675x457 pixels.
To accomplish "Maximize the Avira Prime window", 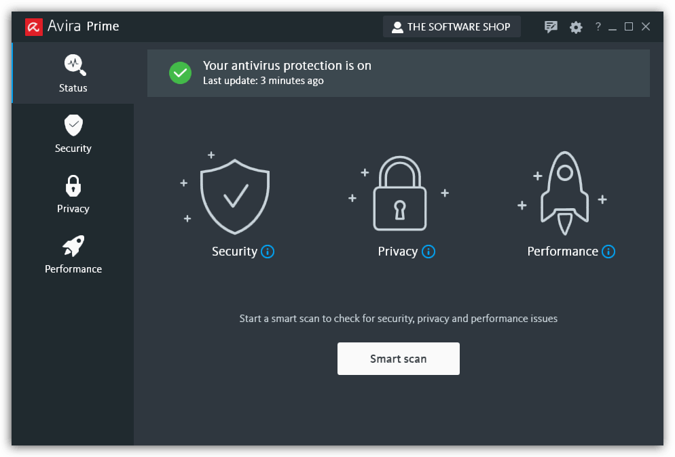I will 629,27.
